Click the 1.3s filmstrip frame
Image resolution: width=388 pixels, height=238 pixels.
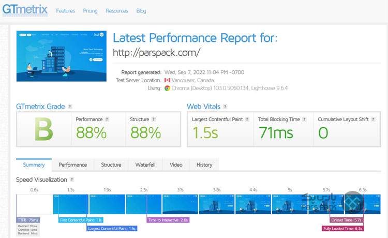coord(71,204)
